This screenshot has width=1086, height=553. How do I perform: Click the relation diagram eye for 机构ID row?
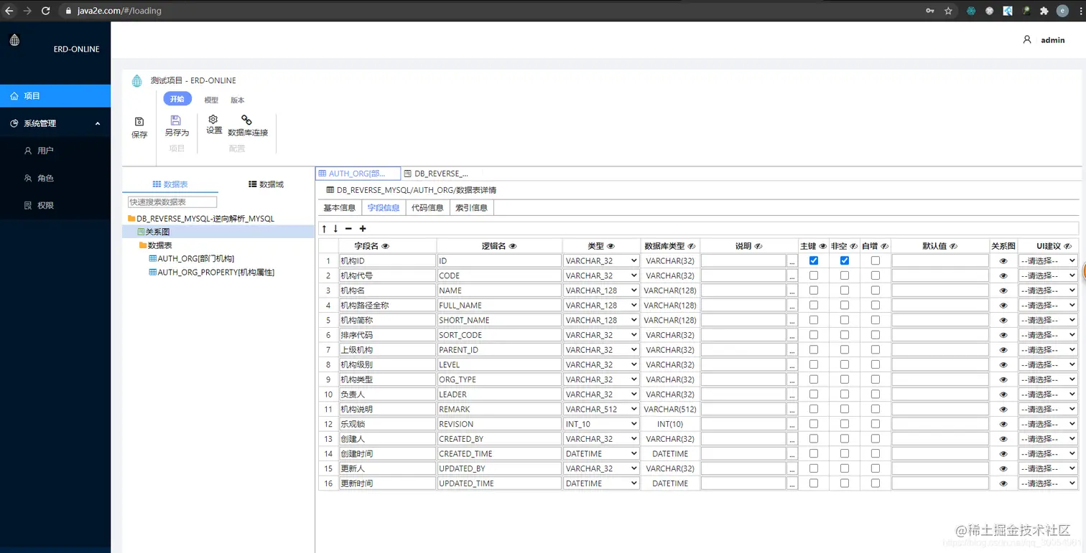(1003, 261)
